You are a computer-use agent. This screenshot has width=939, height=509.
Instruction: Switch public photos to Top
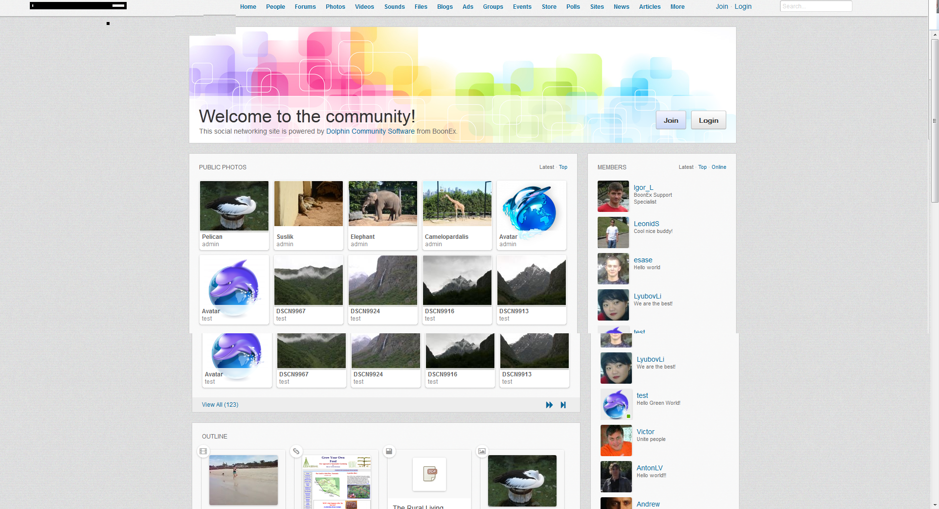[x=563, y=167]
